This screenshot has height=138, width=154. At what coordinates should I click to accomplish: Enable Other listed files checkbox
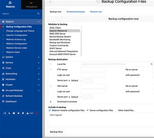[x=116, y=110]
